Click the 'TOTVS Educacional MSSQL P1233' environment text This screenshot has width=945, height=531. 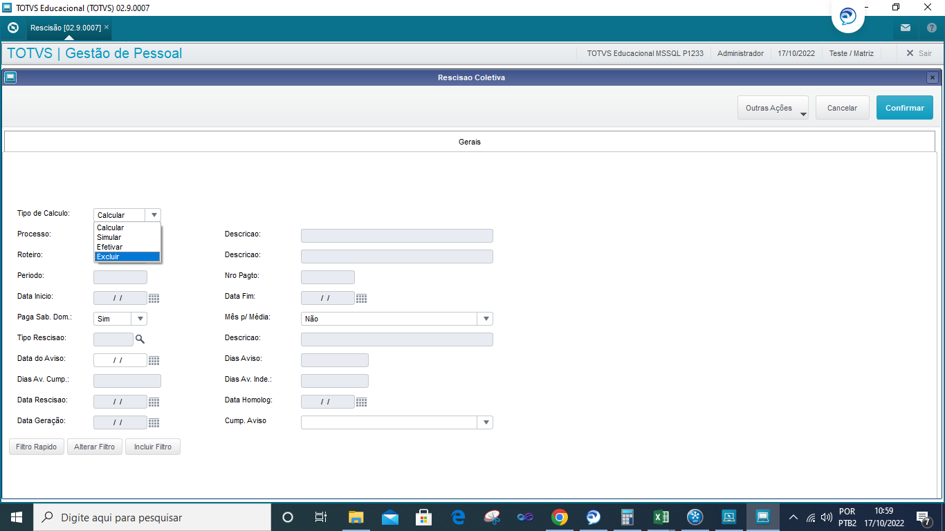[645, 53]
